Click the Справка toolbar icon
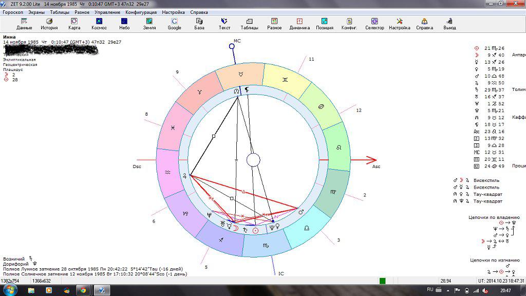The width and height of the screenshot is (526, 296). click(424, 24)
